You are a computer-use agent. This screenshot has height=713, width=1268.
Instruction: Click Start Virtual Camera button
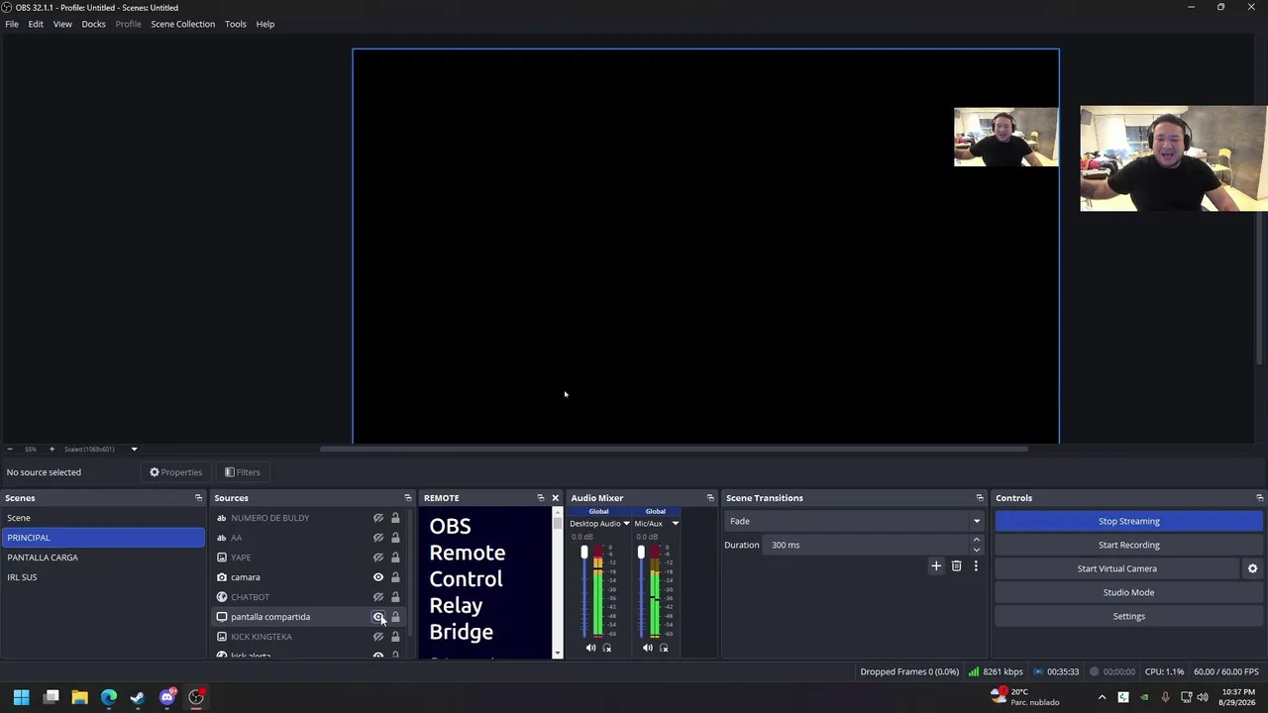[1116, 568]
